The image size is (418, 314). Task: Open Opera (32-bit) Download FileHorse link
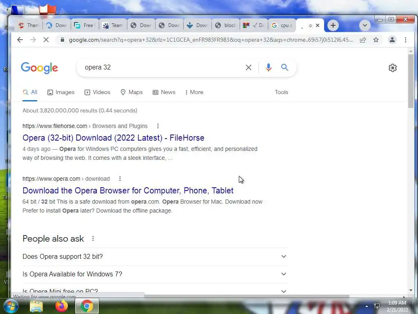click(x=113, y=138)
